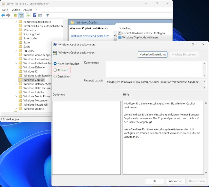Screen dimensions: 209x187
Task: Expand the Windows-Anmeldeoptionen node
Action: pos(16,55)
